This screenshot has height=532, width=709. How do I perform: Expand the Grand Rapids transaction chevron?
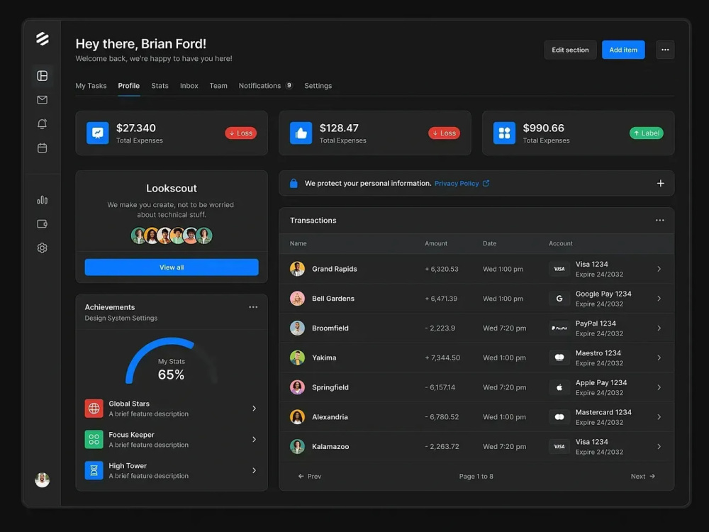pos(659,269)
